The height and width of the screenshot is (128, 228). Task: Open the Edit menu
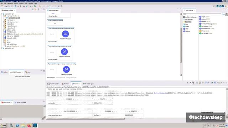[5, 3]
